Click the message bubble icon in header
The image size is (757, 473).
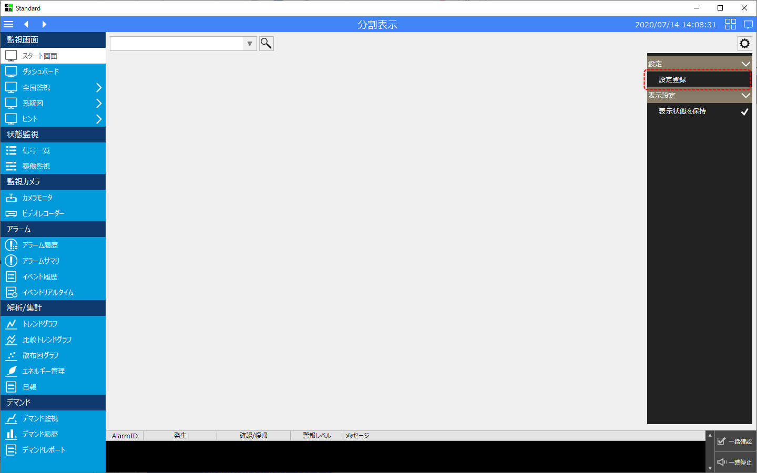tap(748, 24)
